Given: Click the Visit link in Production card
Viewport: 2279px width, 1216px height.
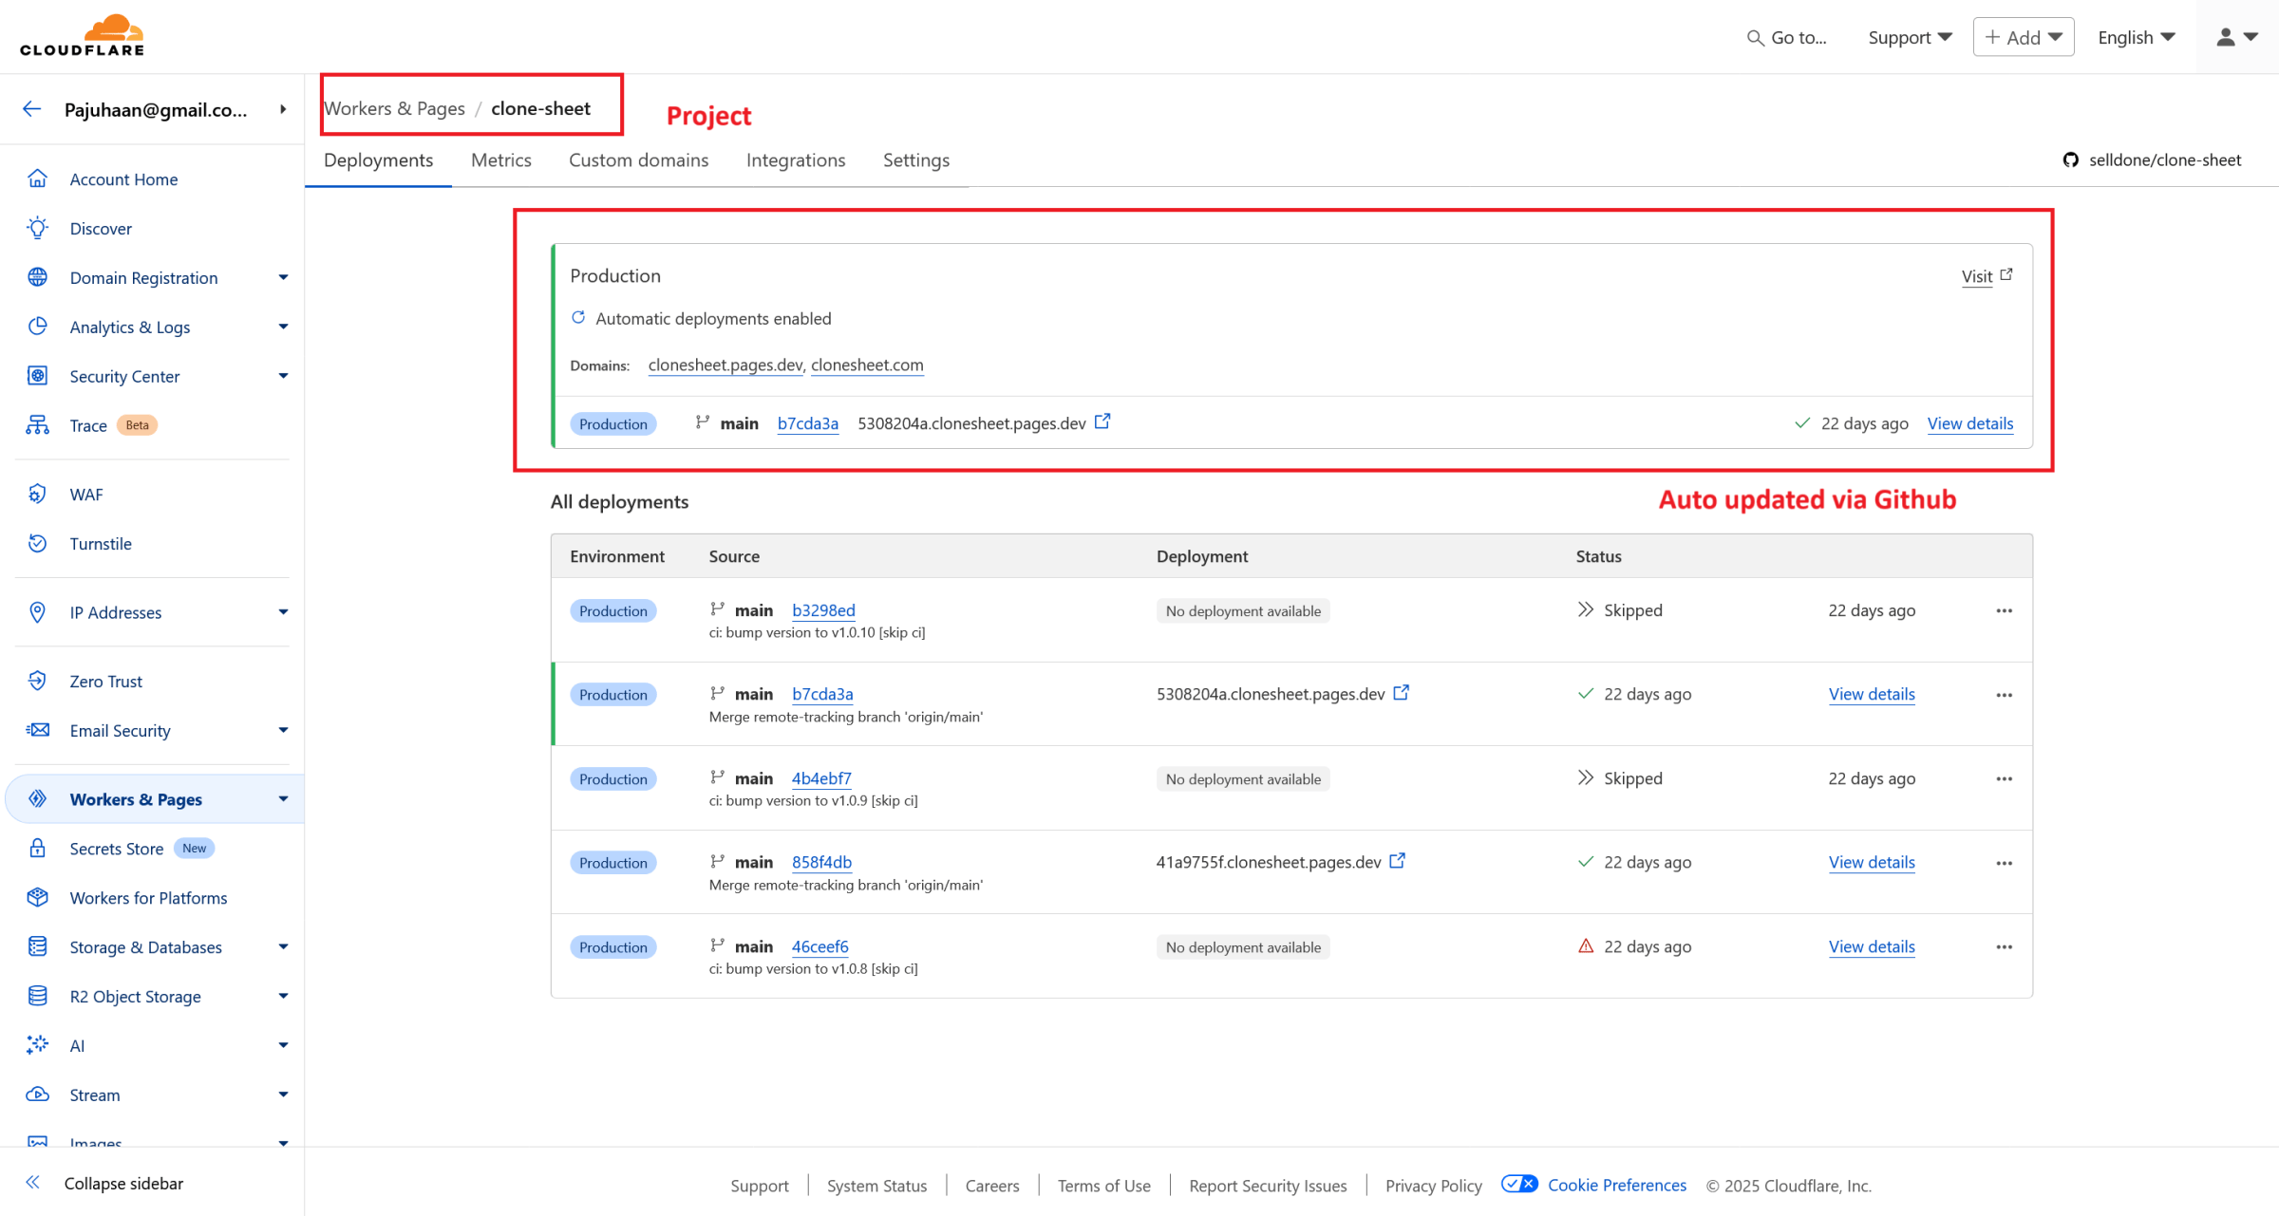Looking at the screenshot, I should pos(1987,276).
